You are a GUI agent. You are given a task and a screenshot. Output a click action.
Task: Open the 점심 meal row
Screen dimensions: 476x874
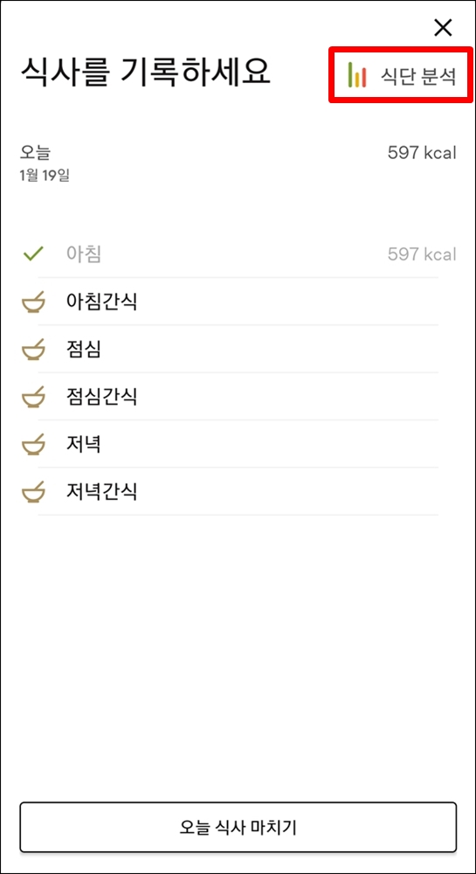(x=238, y=350)
